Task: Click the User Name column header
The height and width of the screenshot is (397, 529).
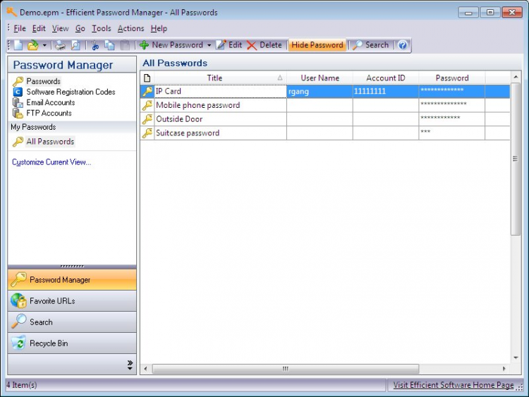Action: 320,78
